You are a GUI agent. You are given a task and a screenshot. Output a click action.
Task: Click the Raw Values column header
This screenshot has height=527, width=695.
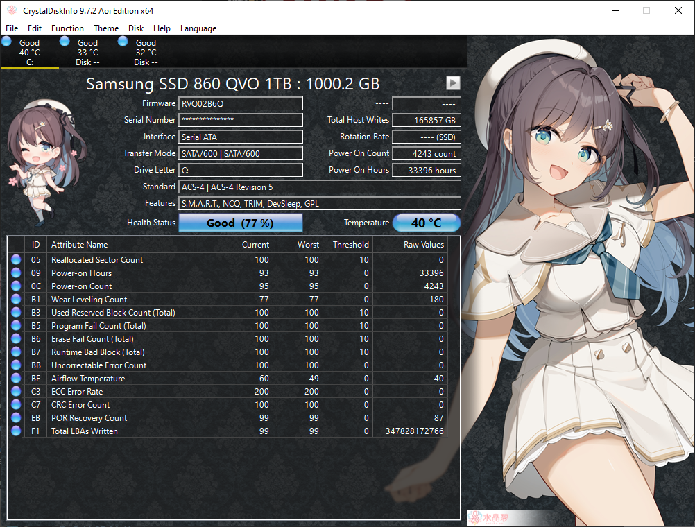[410, 245]
